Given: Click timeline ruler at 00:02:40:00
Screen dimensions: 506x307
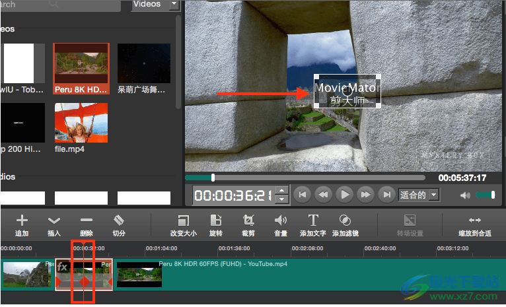Looking at the screenshot, I should [x=380, y=248].
